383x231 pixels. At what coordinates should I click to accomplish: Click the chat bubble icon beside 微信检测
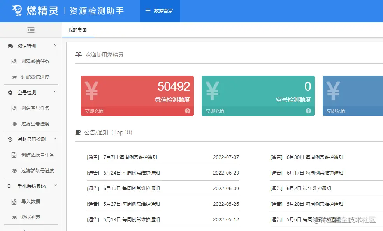pos(10,46)
